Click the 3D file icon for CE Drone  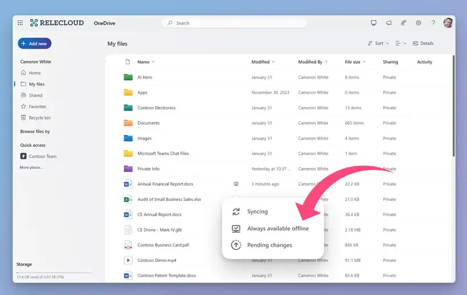coord(128,230)
